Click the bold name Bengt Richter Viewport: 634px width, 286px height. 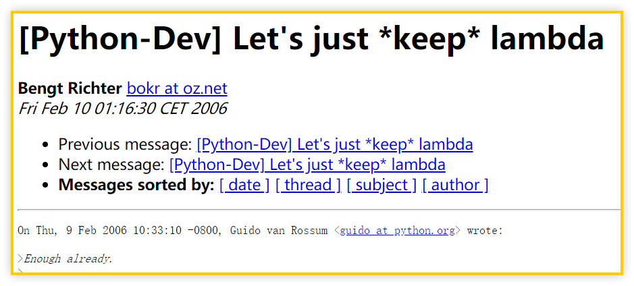[x=70, y=88]
